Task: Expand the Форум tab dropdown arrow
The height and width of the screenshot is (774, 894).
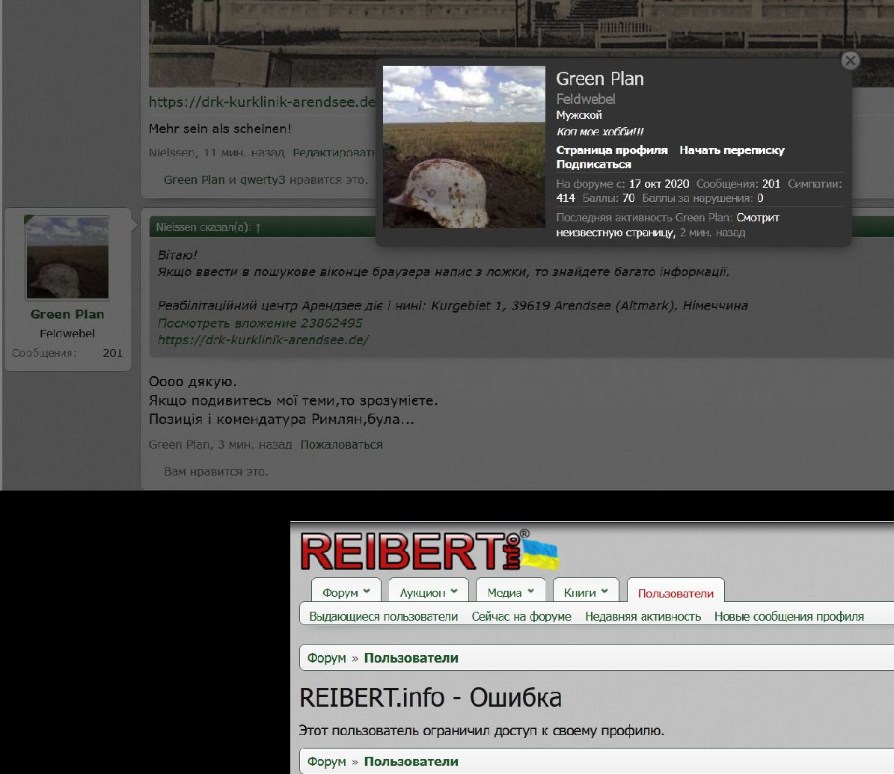Action: point(367,592)
